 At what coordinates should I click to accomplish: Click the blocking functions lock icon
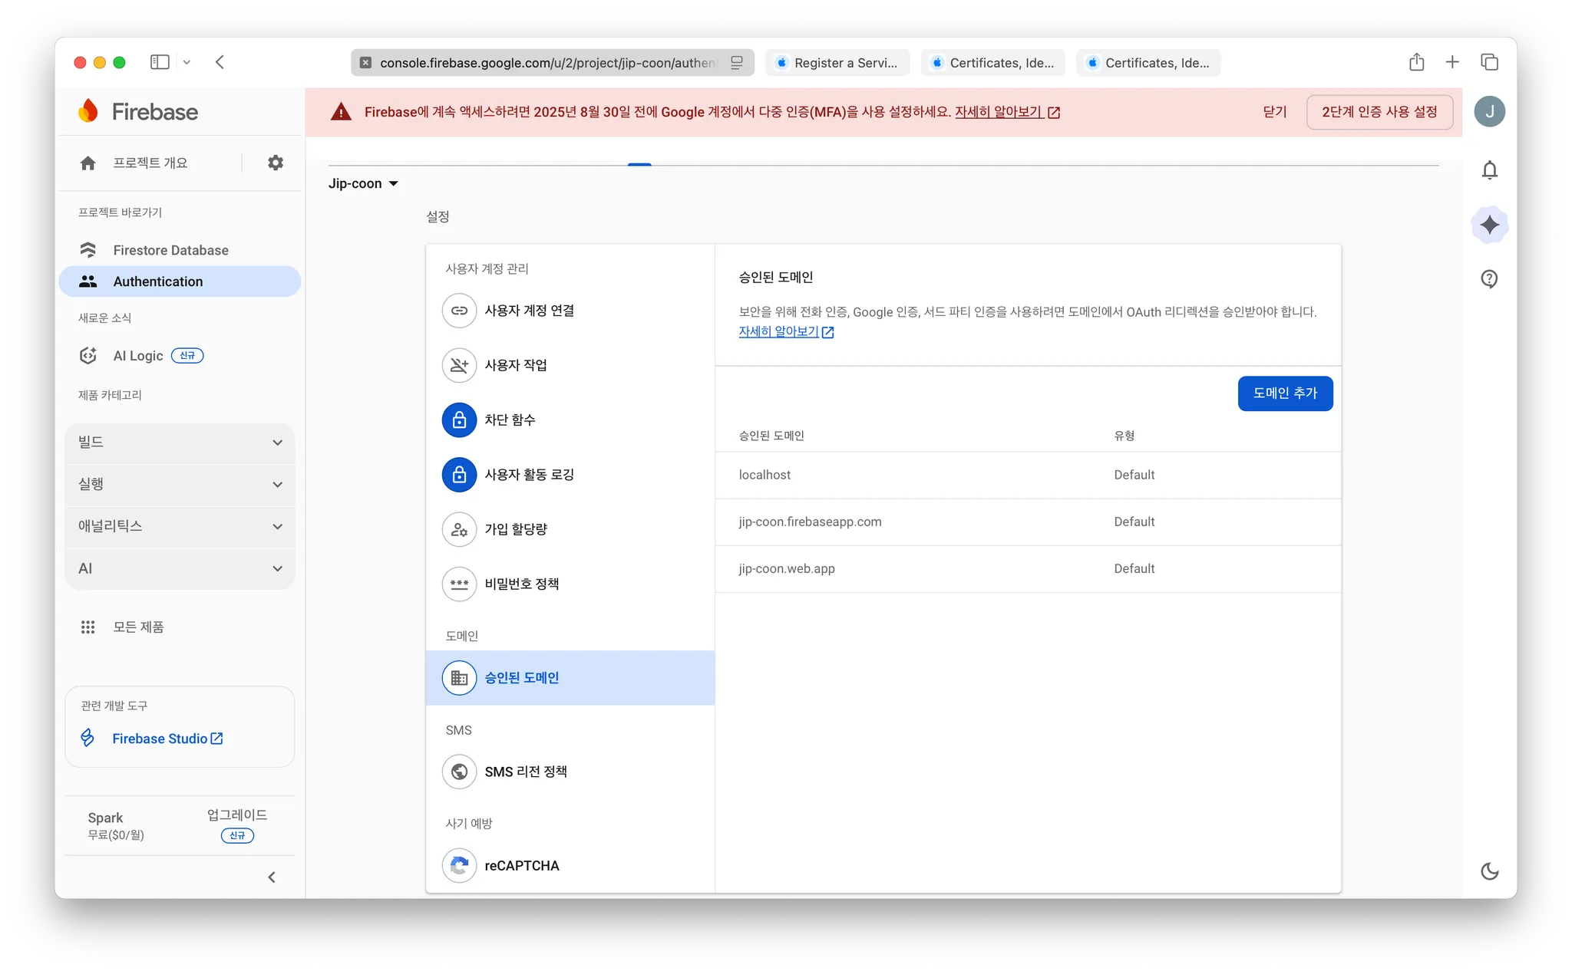tap(459, 420)
